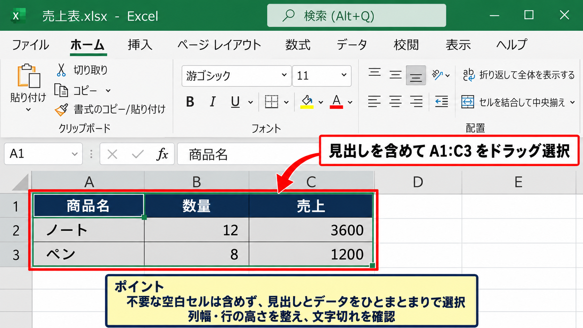
Task: Toggle align left button
Action: coord(374,101)
